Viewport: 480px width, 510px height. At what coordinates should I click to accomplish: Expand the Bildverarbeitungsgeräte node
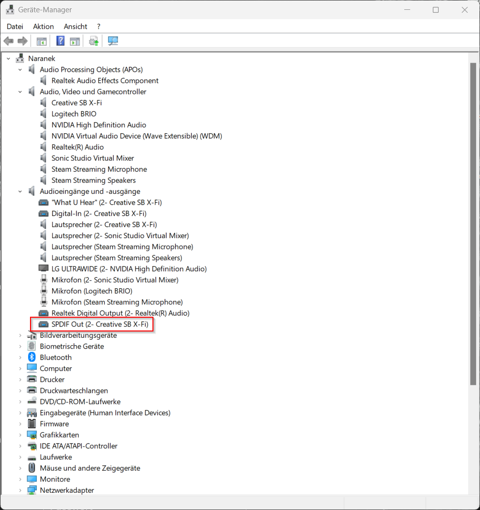point(20,335)
